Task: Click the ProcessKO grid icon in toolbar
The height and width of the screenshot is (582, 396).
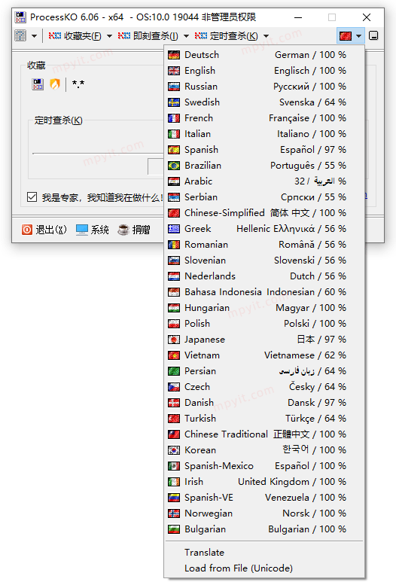Action: tap(20, 36)
